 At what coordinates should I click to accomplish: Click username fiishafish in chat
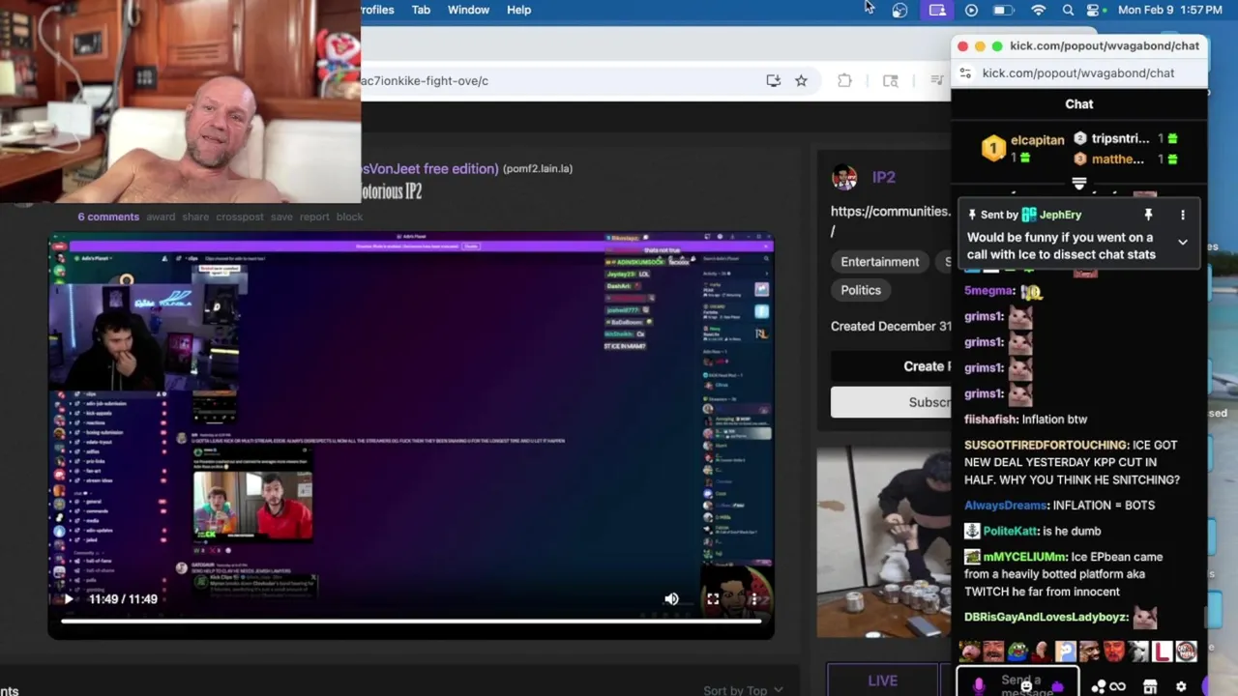pos(990,420)
